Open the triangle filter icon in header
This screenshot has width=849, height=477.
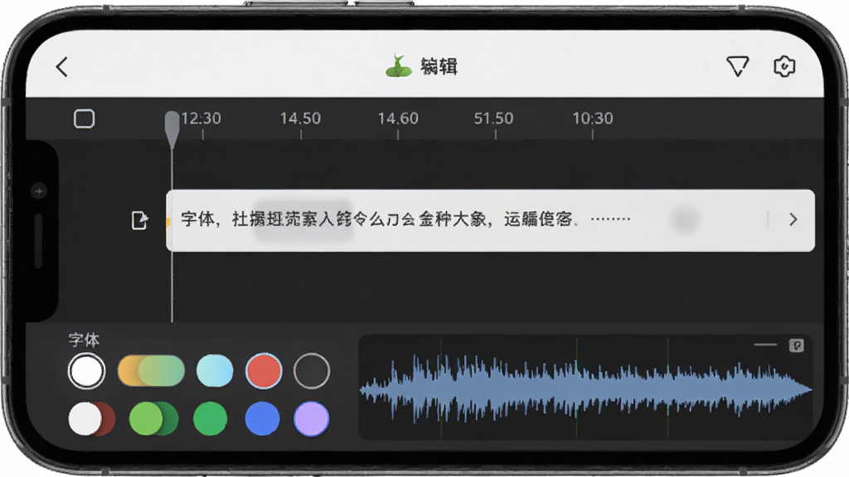coord(737,66)
